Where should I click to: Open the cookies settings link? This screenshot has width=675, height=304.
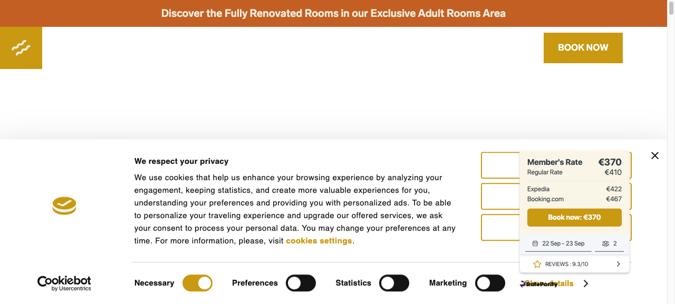point(319,241)
